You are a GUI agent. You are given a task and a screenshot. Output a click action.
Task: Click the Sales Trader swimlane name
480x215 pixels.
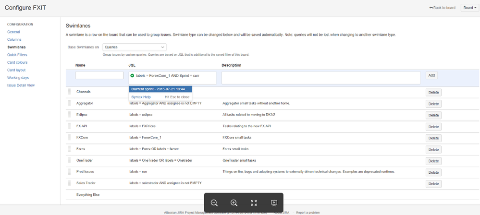coord(86,183)
